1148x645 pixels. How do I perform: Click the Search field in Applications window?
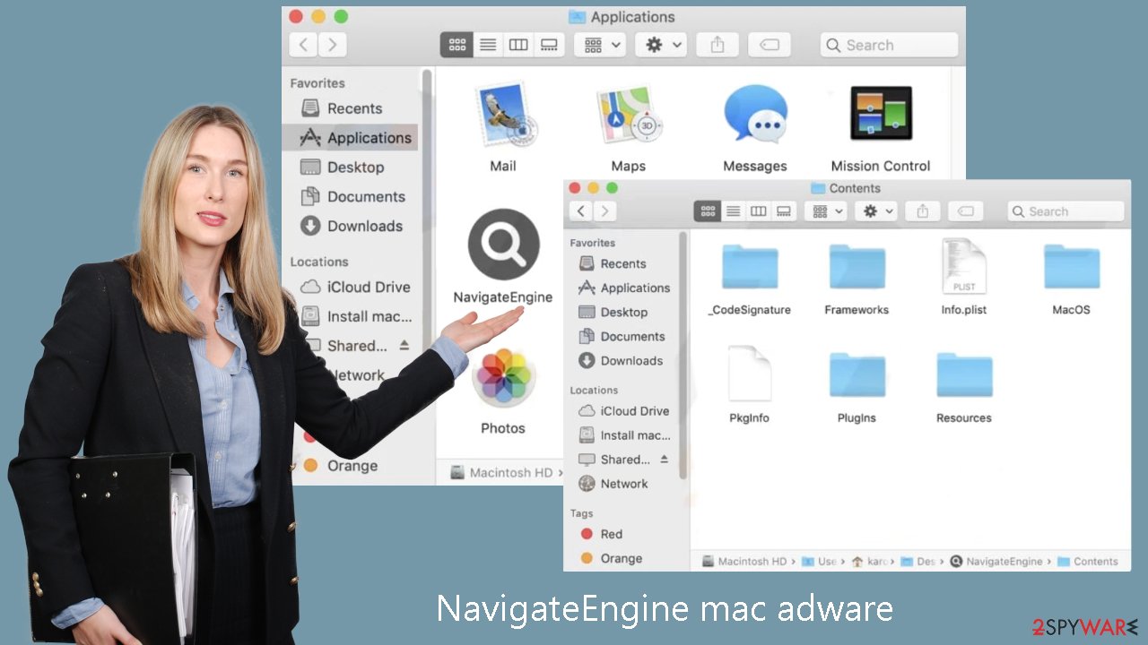tap(889, 45)
